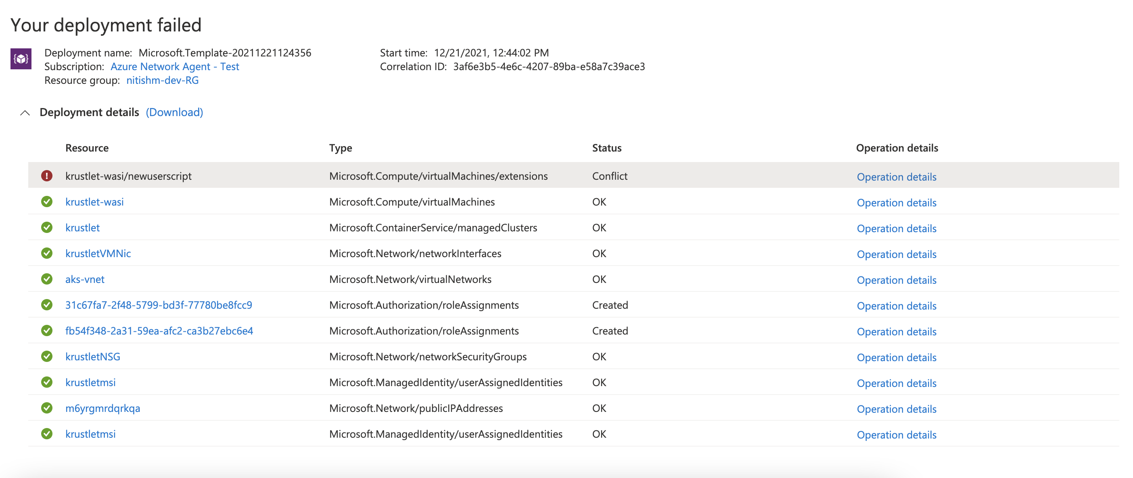
Task: Click the green checkmark beside krustletVMNic
Action: pyautogui.click(x=47, y=253)
